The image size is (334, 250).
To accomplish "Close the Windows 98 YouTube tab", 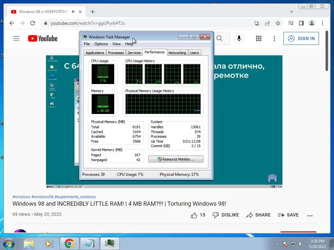I will pyautogui.click(x=80, y=12).
